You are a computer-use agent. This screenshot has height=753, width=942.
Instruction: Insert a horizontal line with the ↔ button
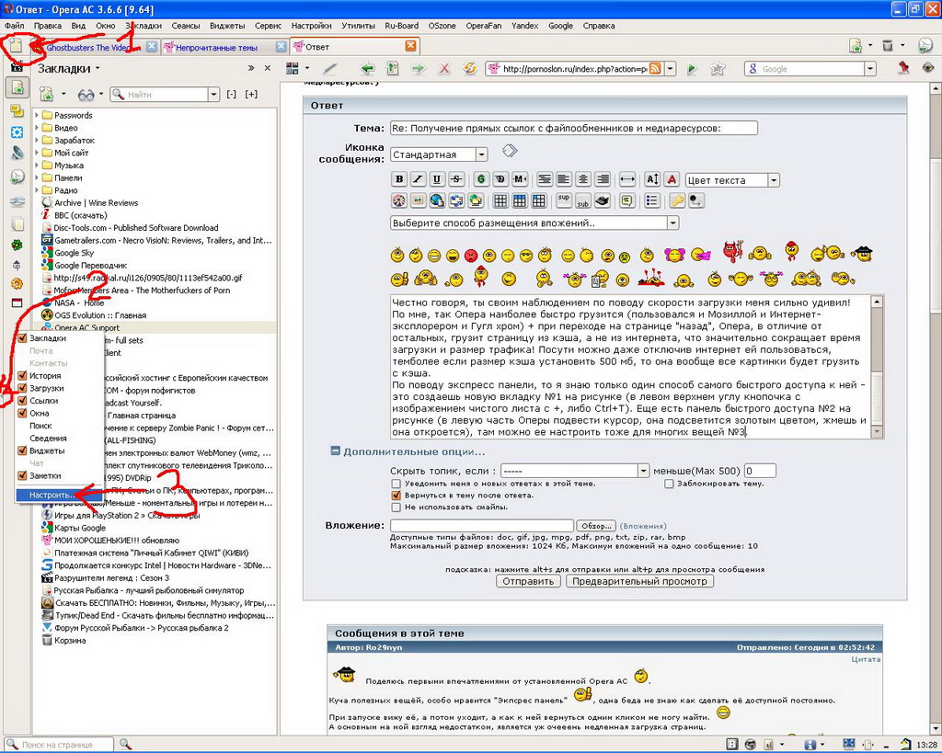[x=627, y=179]
